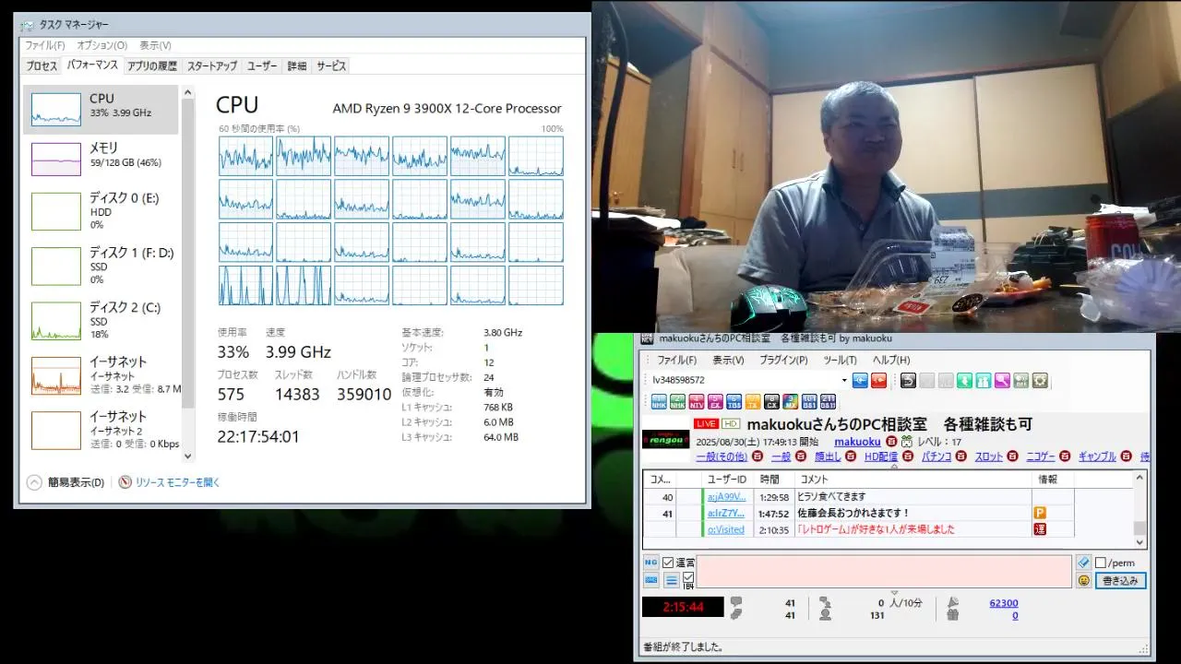Click Task Manager sidebar scroll-down arrow
The height and width of the screenshot is (664, 1181).
pyautogui.click(x=188, y=456)
